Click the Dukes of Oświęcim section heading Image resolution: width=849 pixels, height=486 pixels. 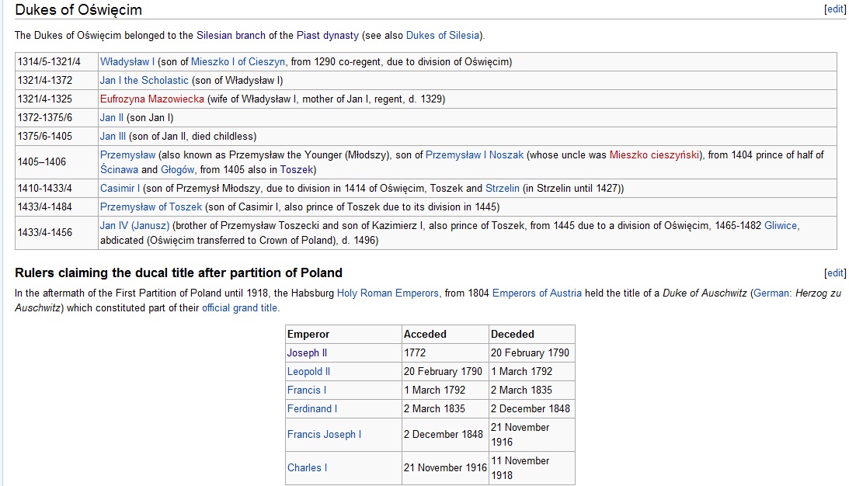tap(78, 10)
